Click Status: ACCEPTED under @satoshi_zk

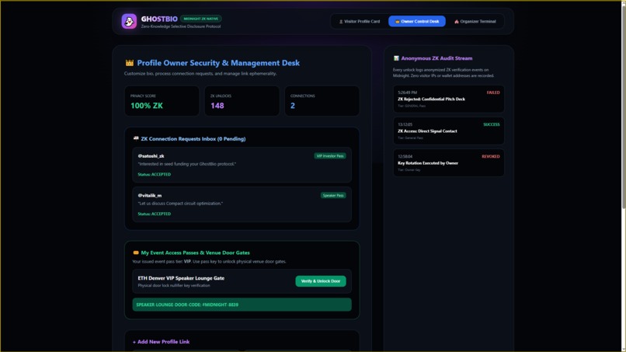pyautogui.click(x=154, y=174)
